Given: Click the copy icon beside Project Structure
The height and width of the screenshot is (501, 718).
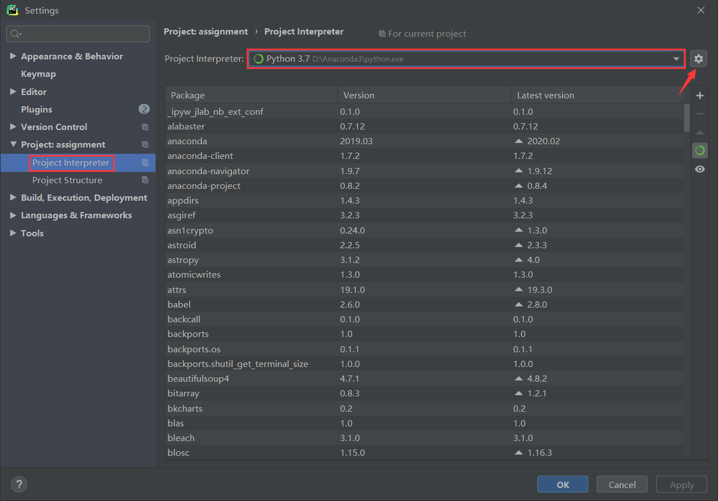Looking at the screenshot, I should 145,180.
